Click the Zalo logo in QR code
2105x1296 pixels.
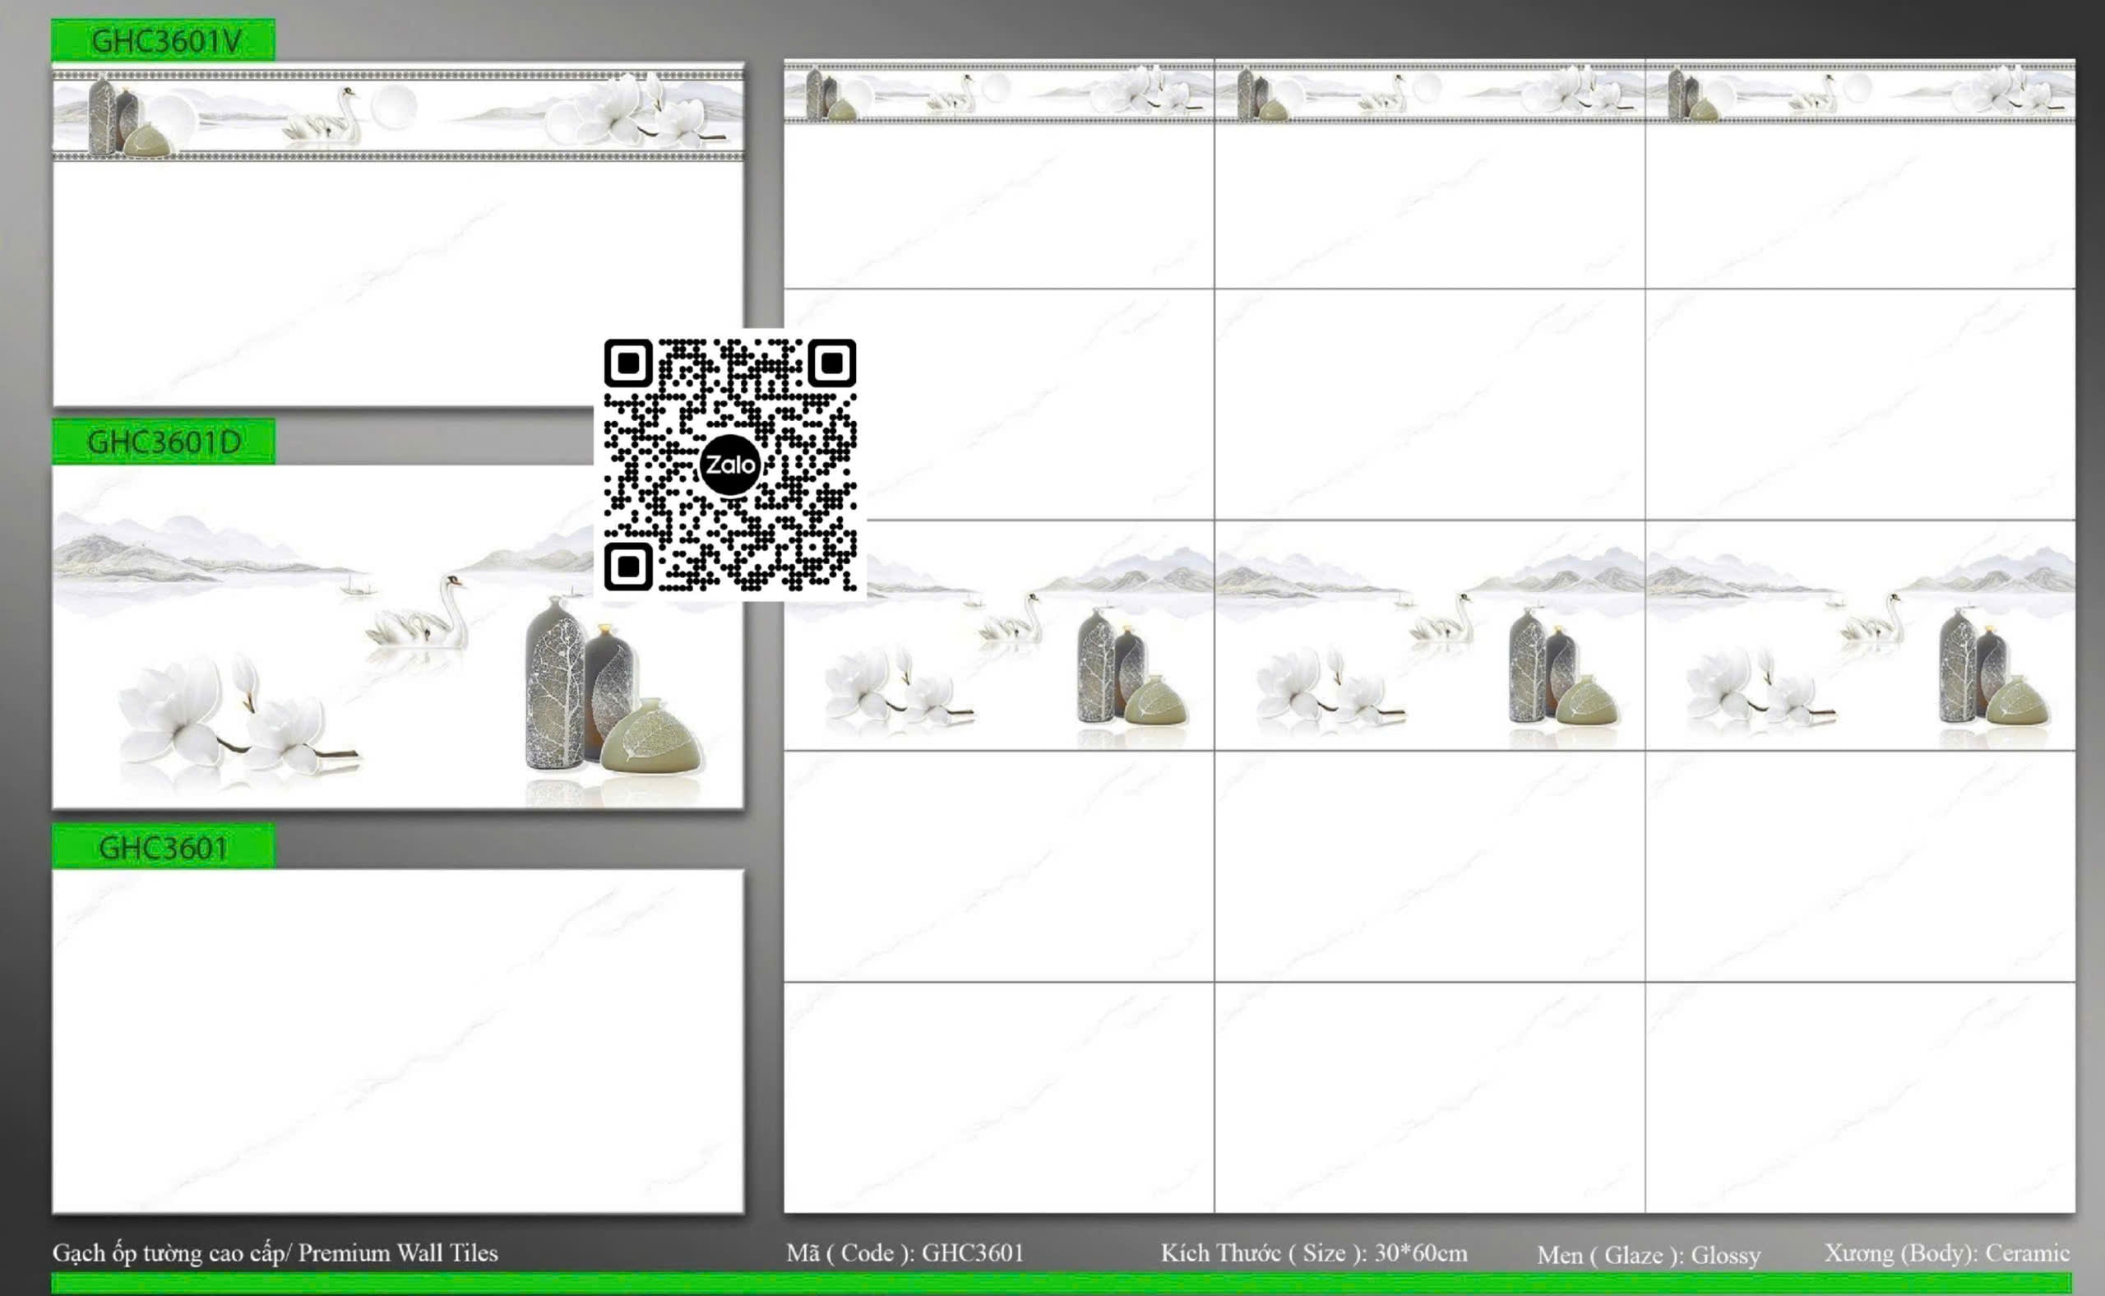[729, 465]
